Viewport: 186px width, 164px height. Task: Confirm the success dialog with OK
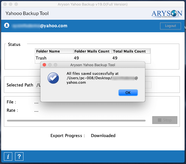[x=128, y=93]
